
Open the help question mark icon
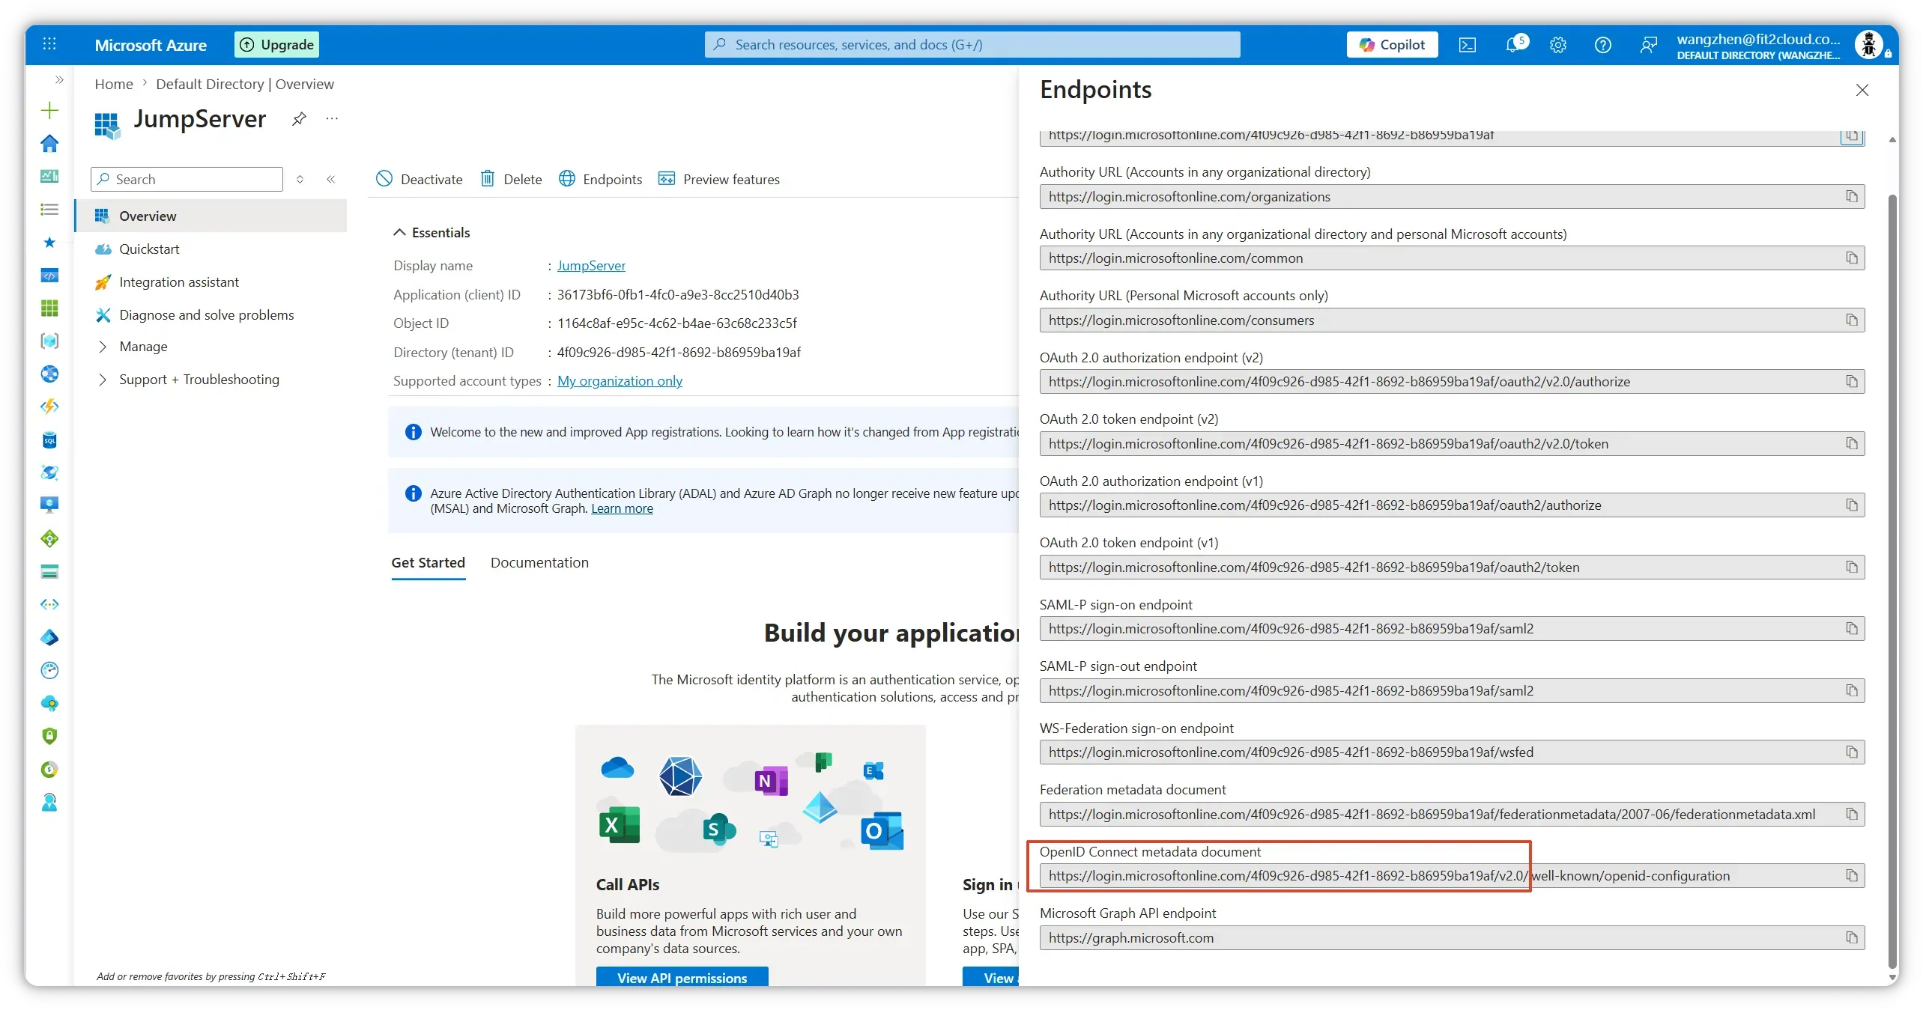pyautogui.click(x=1602, y=45)
